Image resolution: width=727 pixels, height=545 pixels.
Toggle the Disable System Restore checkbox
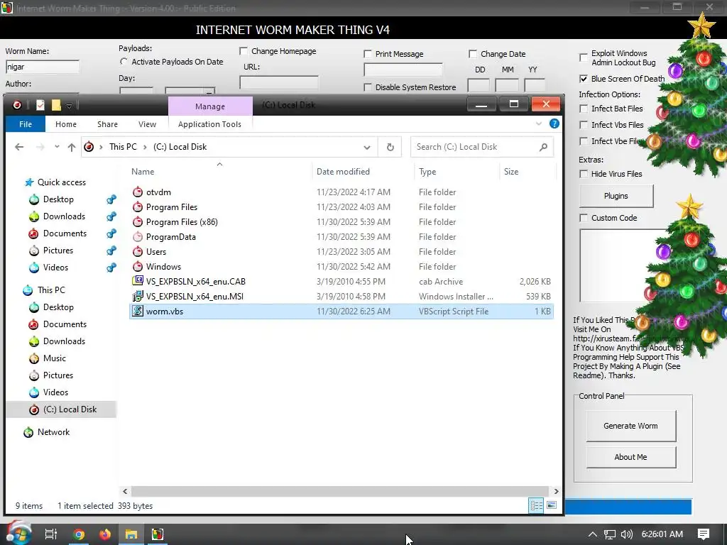(x=368, y=87)
